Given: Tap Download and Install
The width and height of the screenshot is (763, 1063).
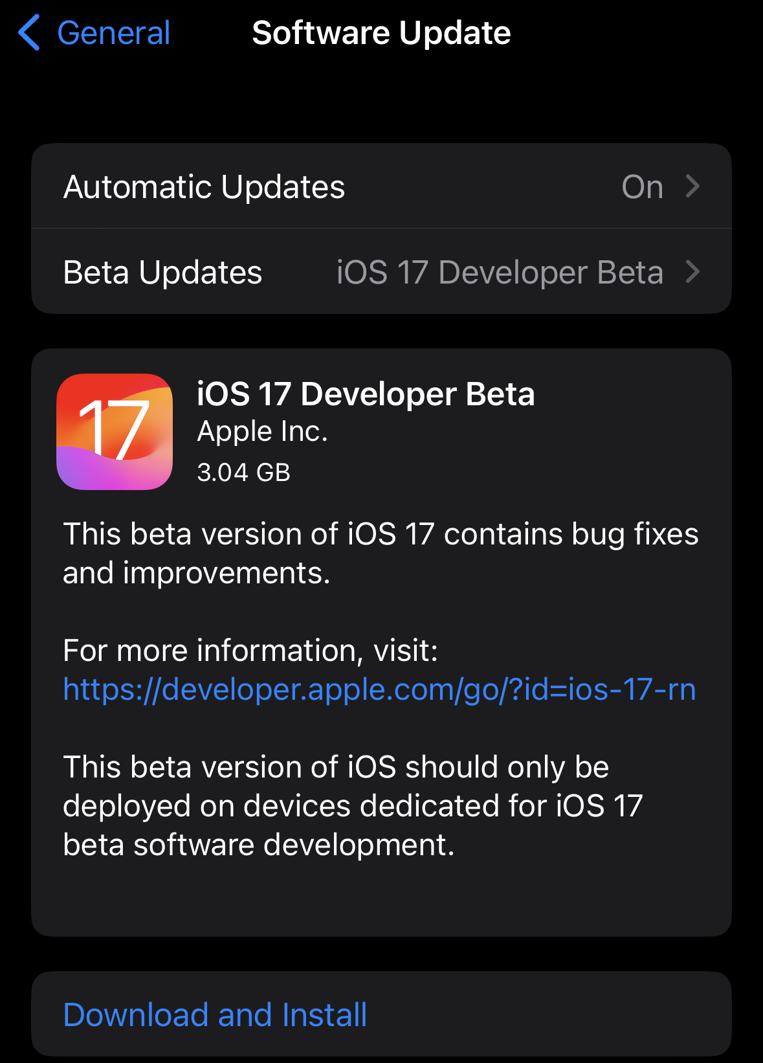Looking at the screenshot, I should 215,1014.
